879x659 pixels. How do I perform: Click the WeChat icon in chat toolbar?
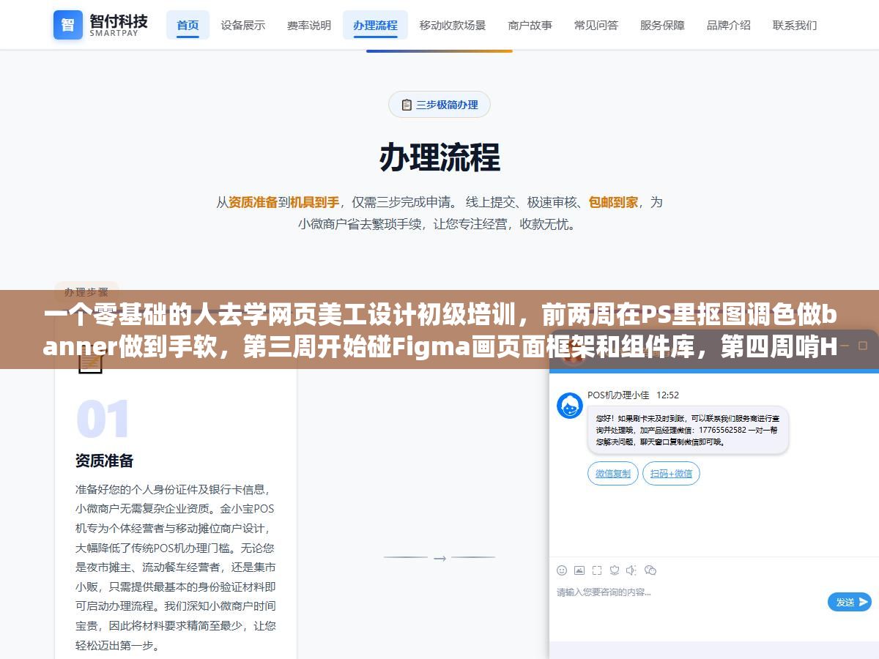[650, 570]
